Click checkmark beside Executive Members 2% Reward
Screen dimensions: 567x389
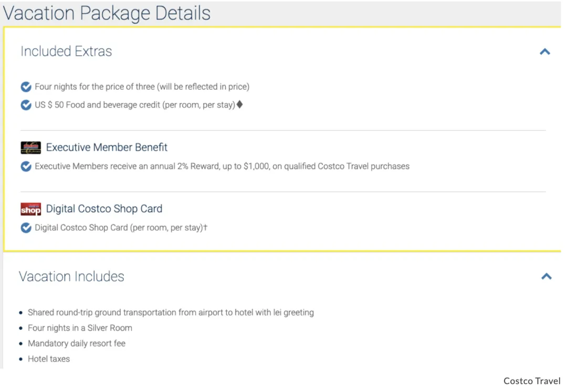click(x=26, y=166)
